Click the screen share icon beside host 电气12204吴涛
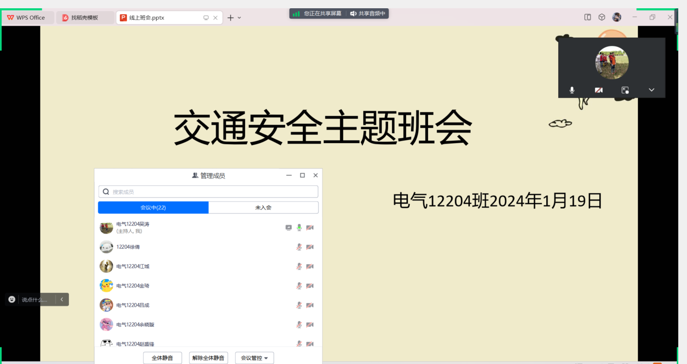 pos(288,227)
